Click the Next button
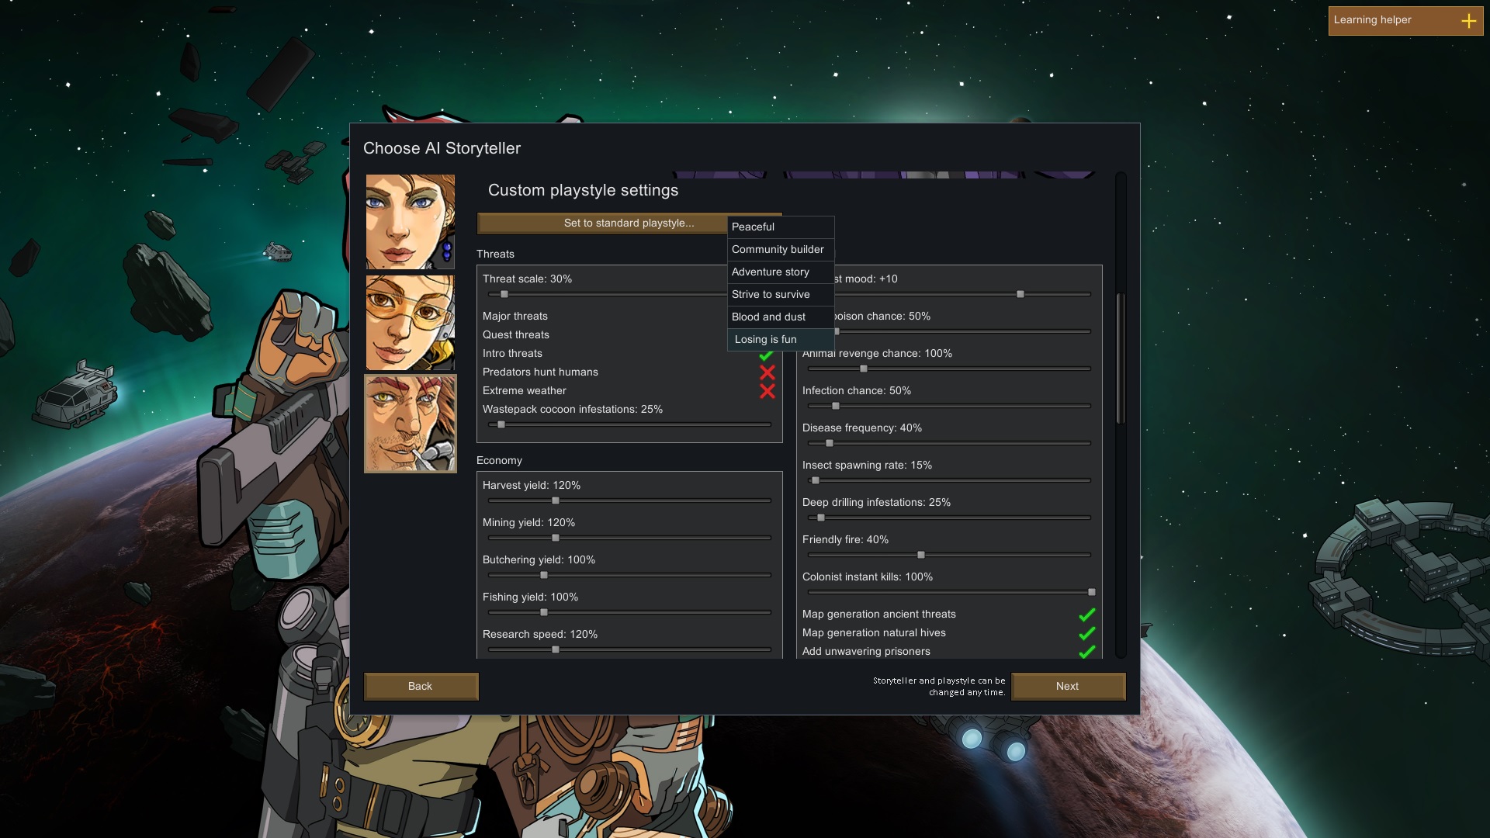The width and height of the screenshot is (1490, 838). point(1068,687)
